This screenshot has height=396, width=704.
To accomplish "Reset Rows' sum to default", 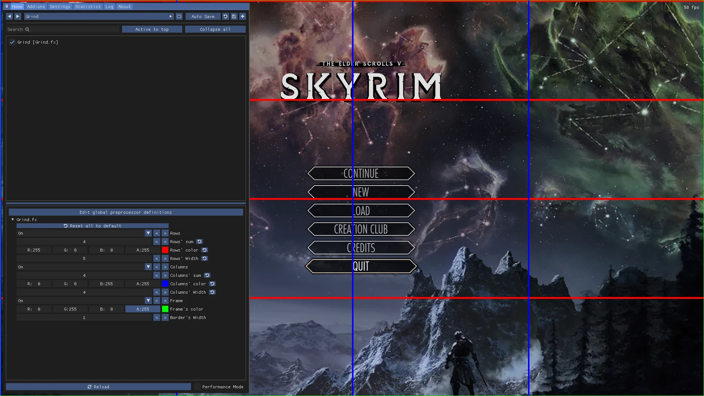I will 199,242.
